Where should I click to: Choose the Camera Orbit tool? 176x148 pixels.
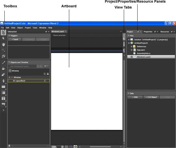pyautogui.click(x=3, y=56)
